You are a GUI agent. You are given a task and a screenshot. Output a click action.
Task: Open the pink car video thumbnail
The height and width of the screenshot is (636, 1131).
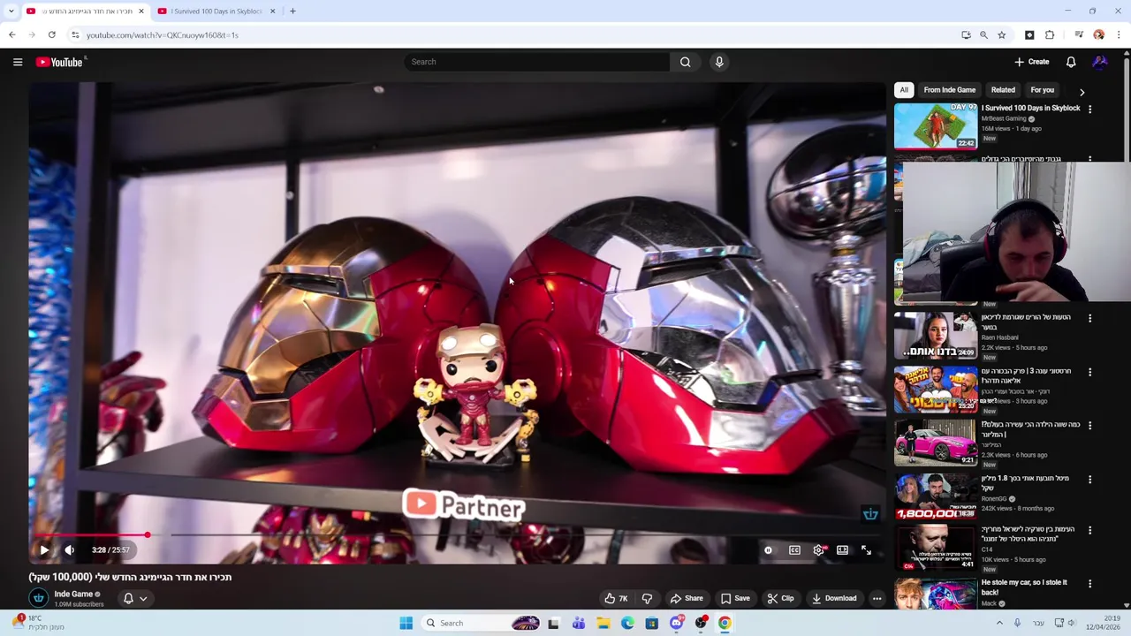(936, 443)
